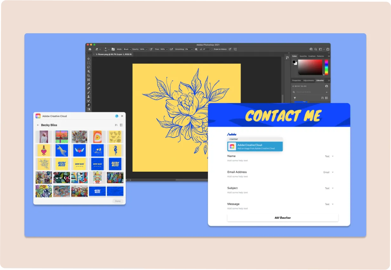Select the Lasso tool
This screenshot has width=391, height=270.
[x=89, y=67]
